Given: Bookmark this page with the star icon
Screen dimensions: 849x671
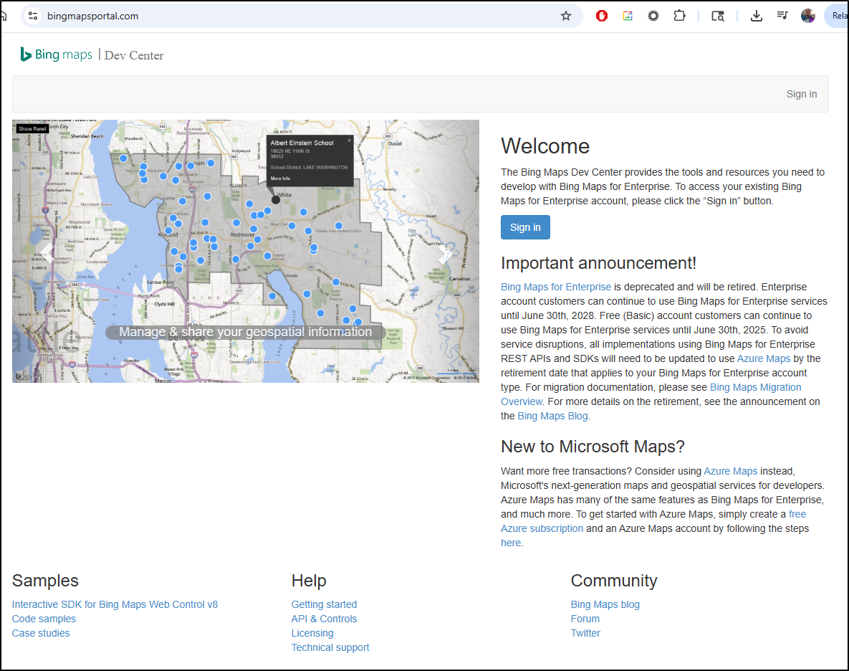Looking at the screenshot, I should 566,16.
